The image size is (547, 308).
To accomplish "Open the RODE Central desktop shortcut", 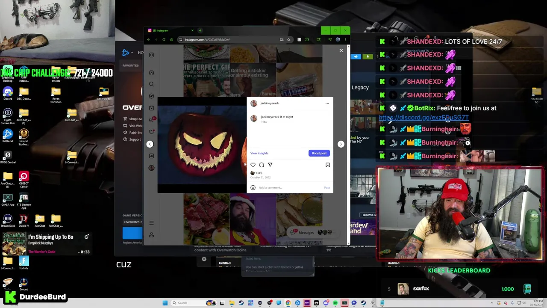I will click(x=8, y=157).
